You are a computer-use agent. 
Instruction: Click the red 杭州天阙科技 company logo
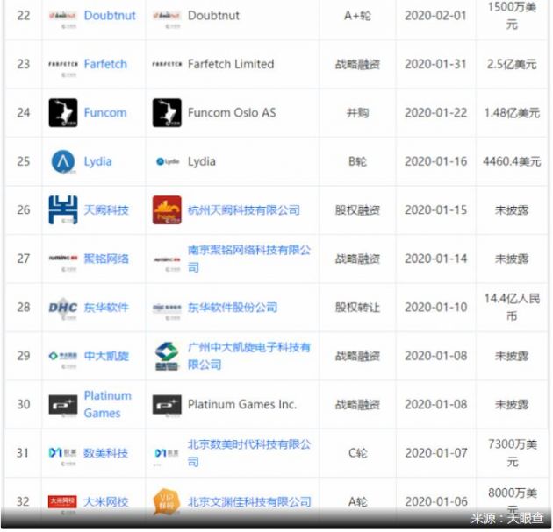pyautogui.click(x=167, y=209)
